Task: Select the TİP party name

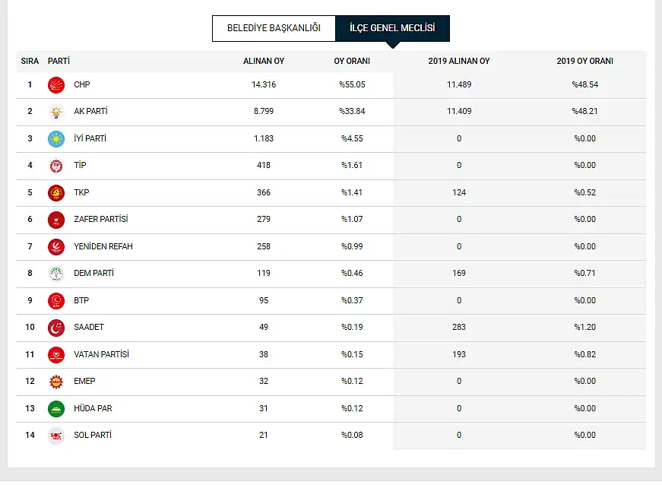Action: (x=80, y=165)
